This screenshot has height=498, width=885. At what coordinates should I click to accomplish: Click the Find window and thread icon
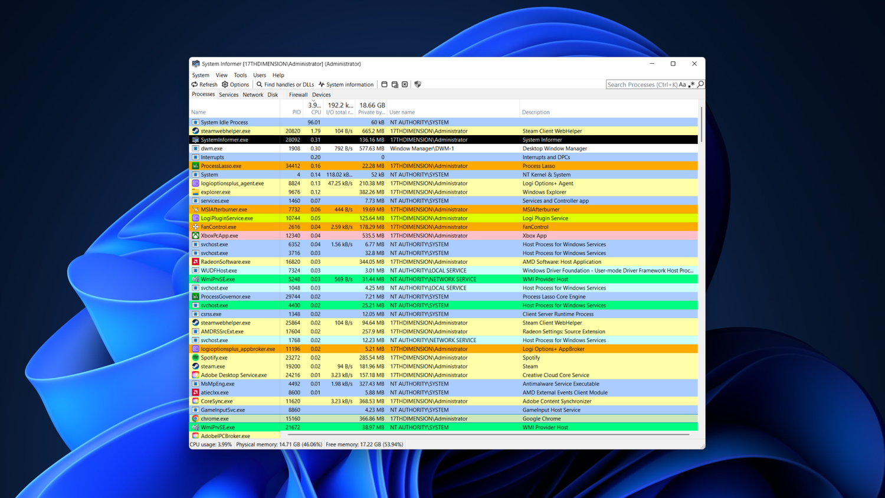[x=395, y=84]
